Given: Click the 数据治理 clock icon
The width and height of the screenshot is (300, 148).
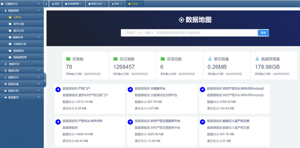Looking at the screenshot, I should (x=6, y=71).
